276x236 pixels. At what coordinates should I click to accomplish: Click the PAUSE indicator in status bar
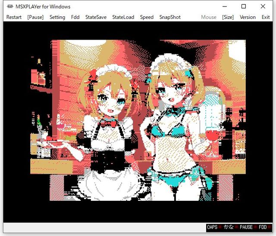coord(248,227)
